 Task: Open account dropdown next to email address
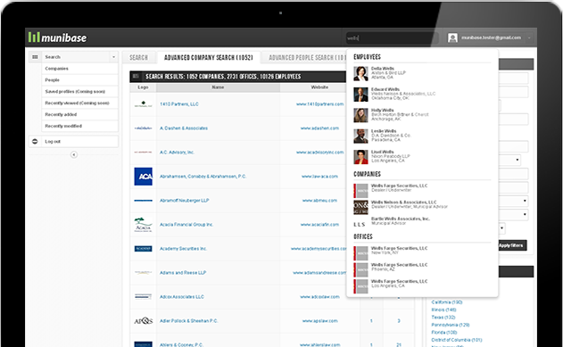pyautogui.click(x=529, y=37)
